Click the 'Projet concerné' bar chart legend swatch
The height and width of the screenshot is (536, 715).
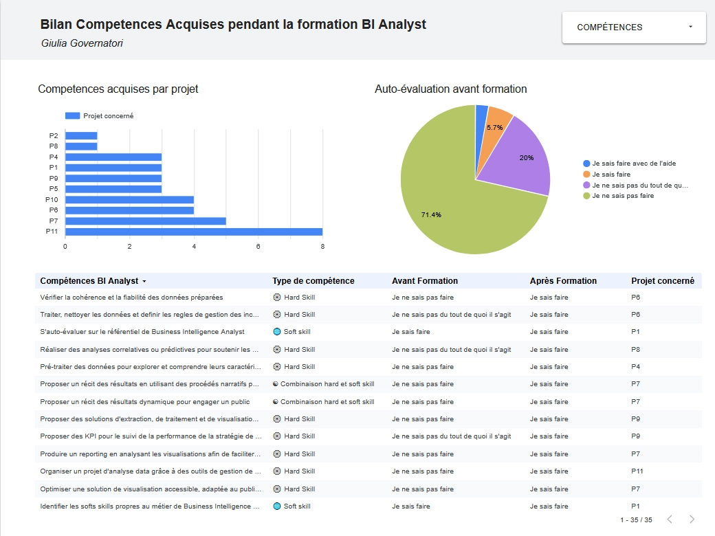click(72, 116)
